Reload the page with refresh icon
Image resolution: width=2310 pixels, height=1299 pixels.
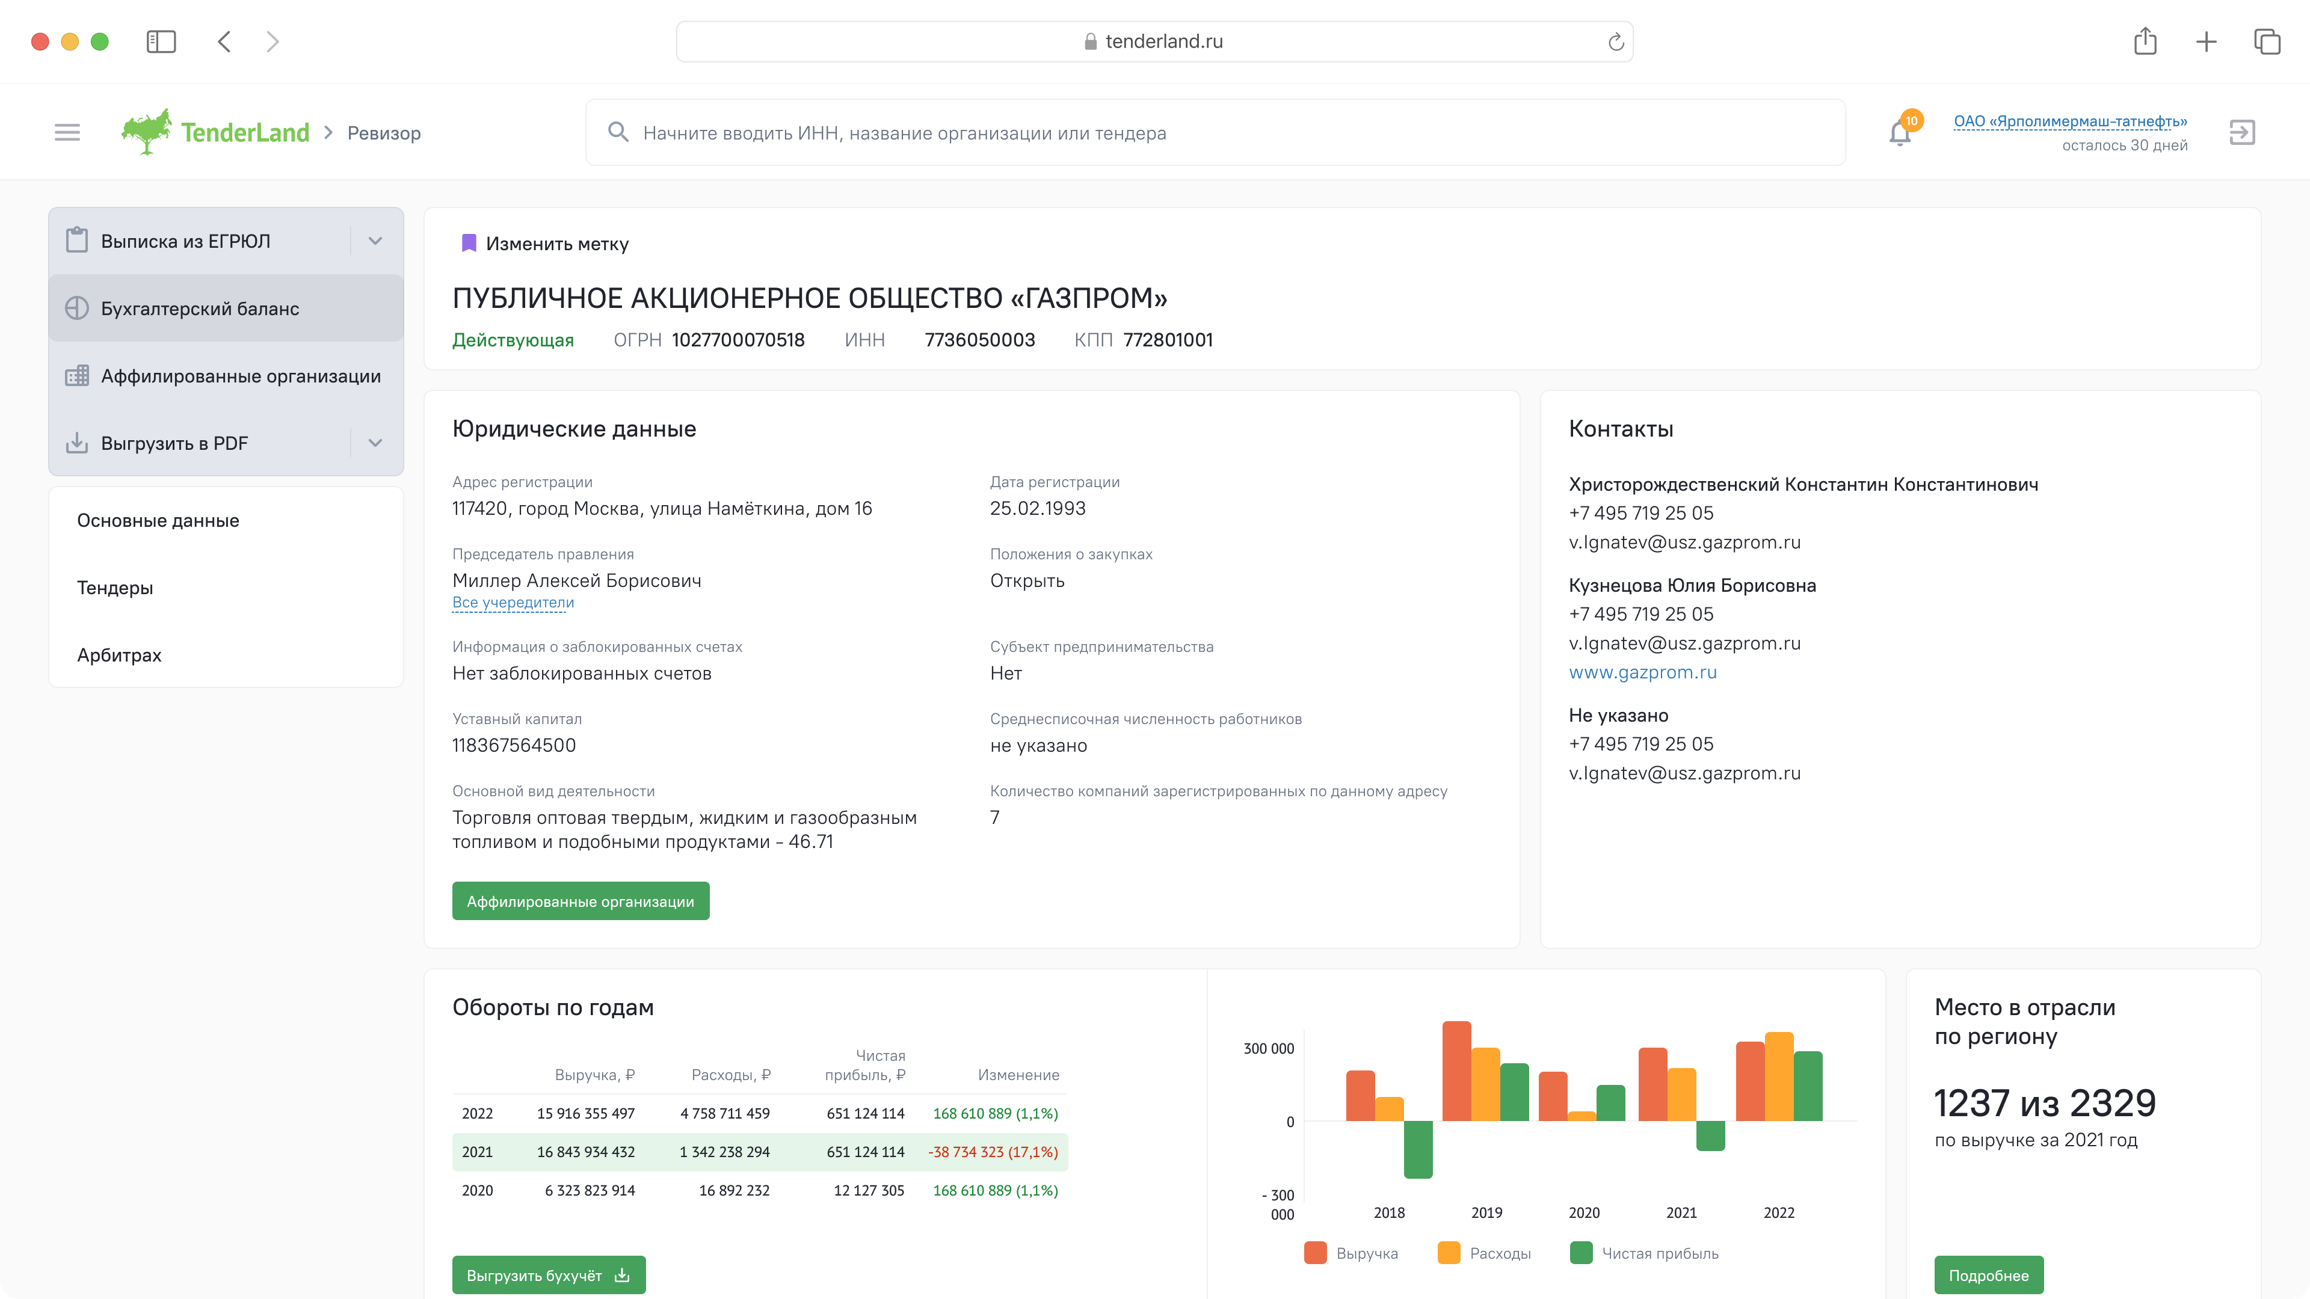pyautogui.click(x=1616, y=42)
